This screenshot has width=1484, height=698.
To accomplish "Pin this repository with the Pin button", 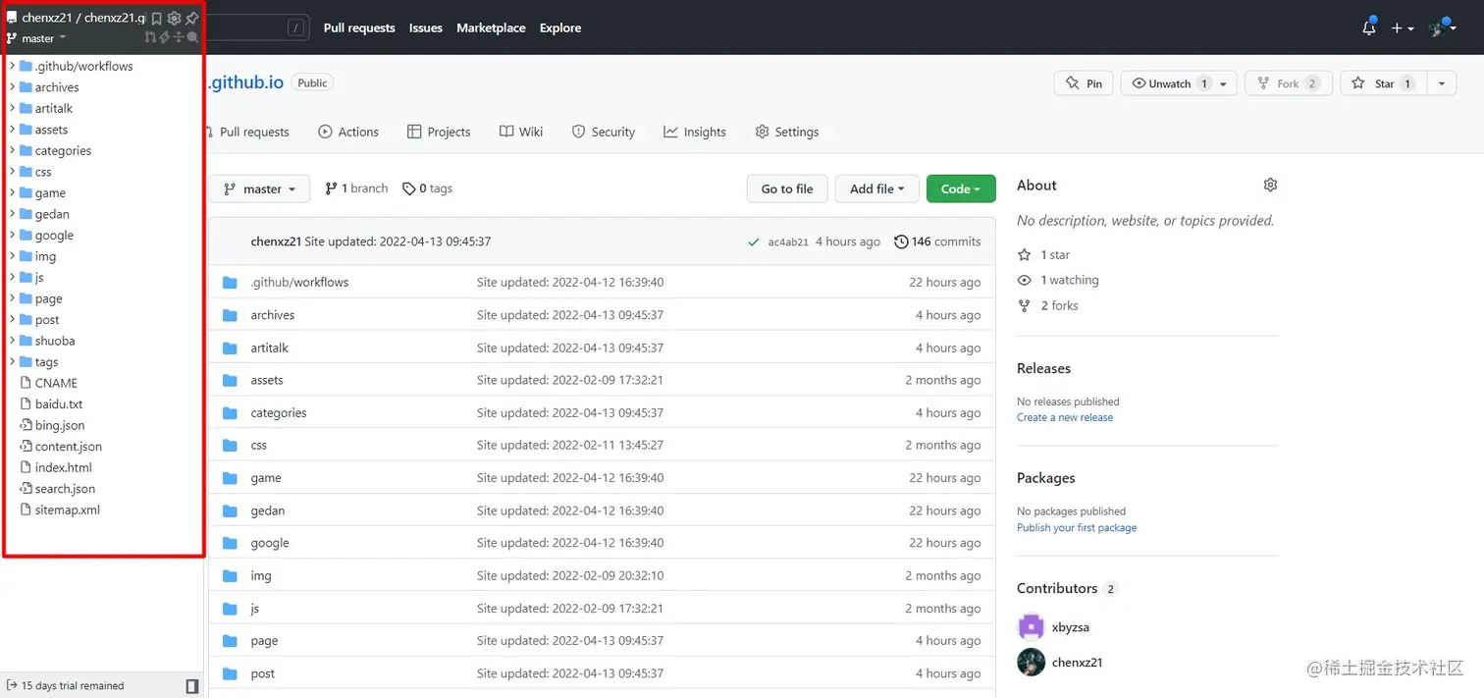I will [1085, 83].
